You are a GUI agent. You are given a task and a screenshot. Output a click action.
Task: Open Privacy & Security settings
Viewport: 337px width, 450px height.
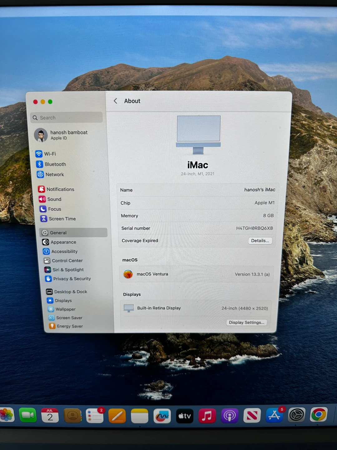pos(68,278)
